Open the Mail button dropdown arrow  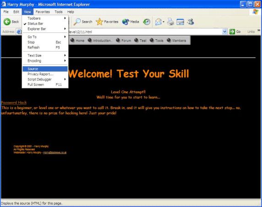[x=164, y=22]
